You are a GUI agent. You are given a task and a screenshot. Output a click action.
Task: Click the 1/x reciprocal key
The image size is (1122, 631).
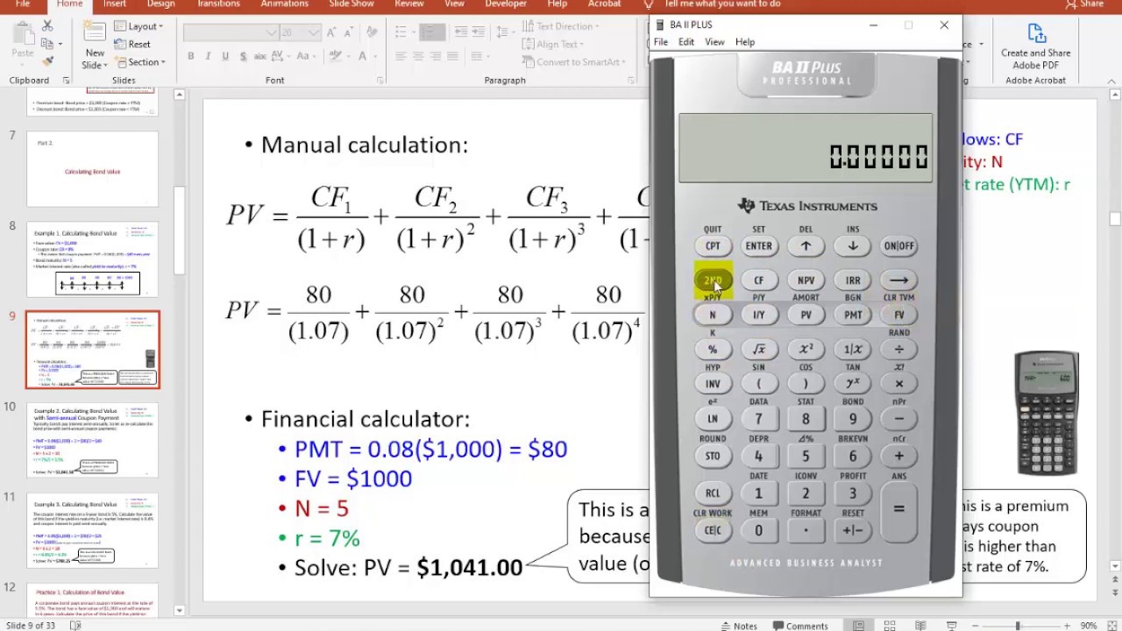(x=852, y=349)
